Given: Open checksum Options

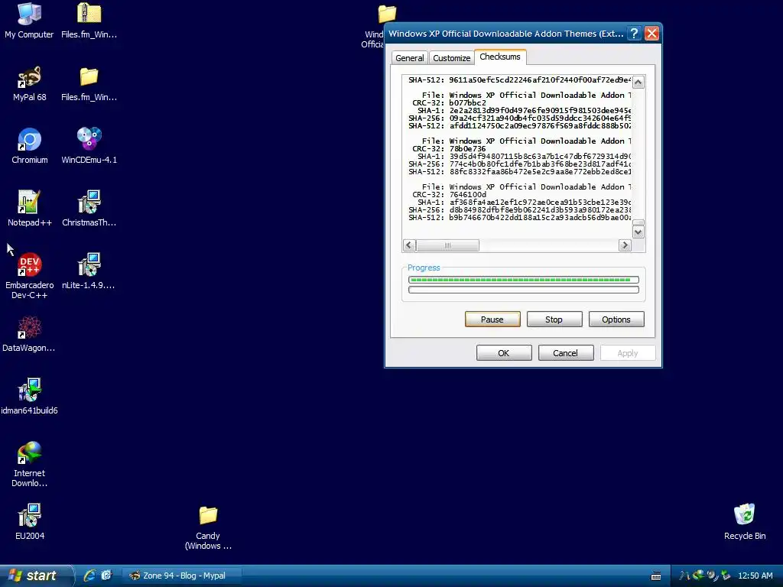Looking at the screenshot, I should pyautogui.click(x=616, y=319).
